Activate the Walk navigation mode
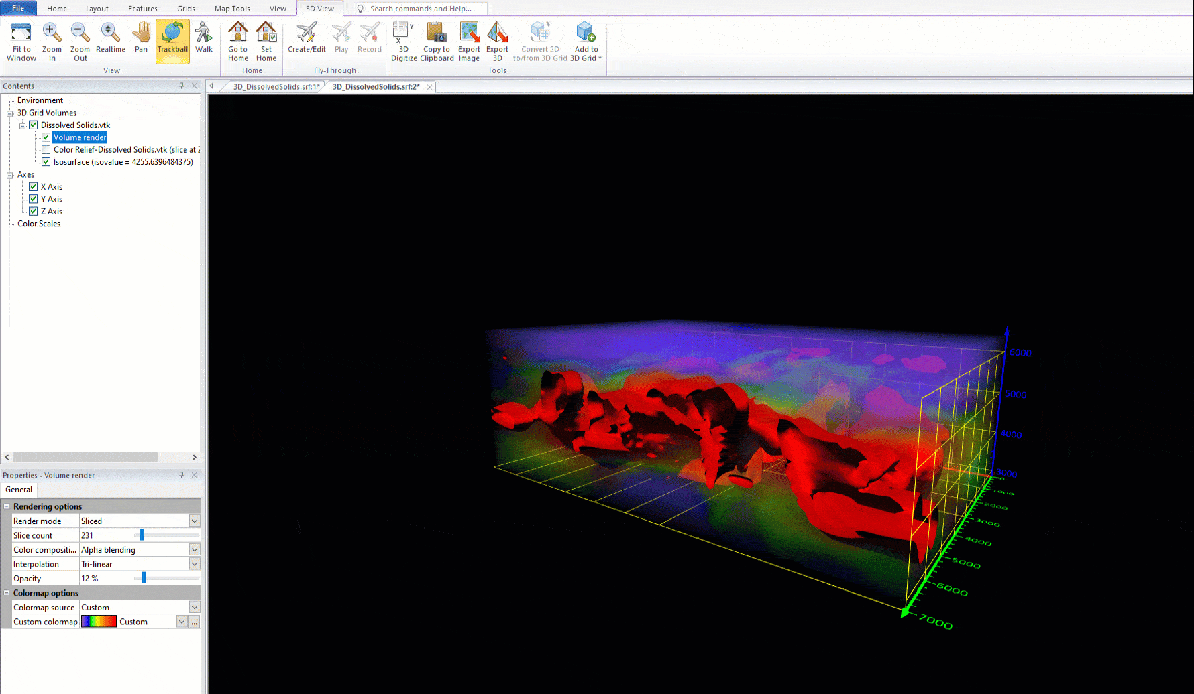Viewport: 1194px width, 694px height. pos(204,40)
